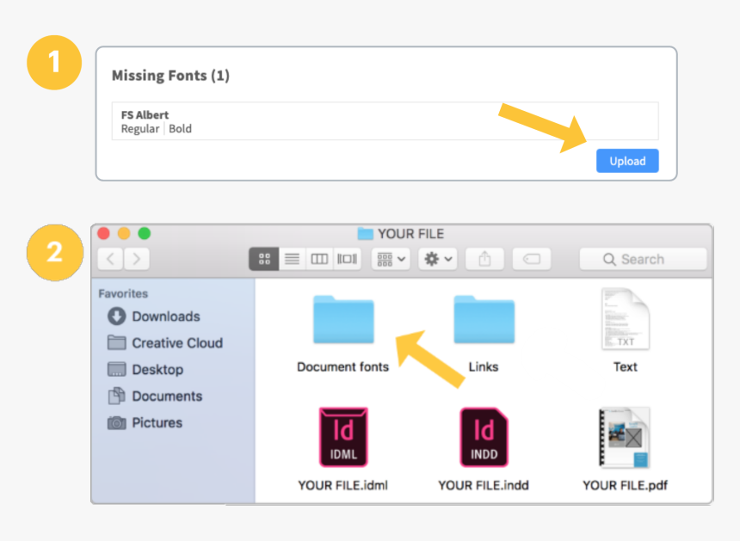Screen dimensions: 740x541
Task: Select the YOUR FILE.idml InDesign icon
Action: click(x=343, y=437)
